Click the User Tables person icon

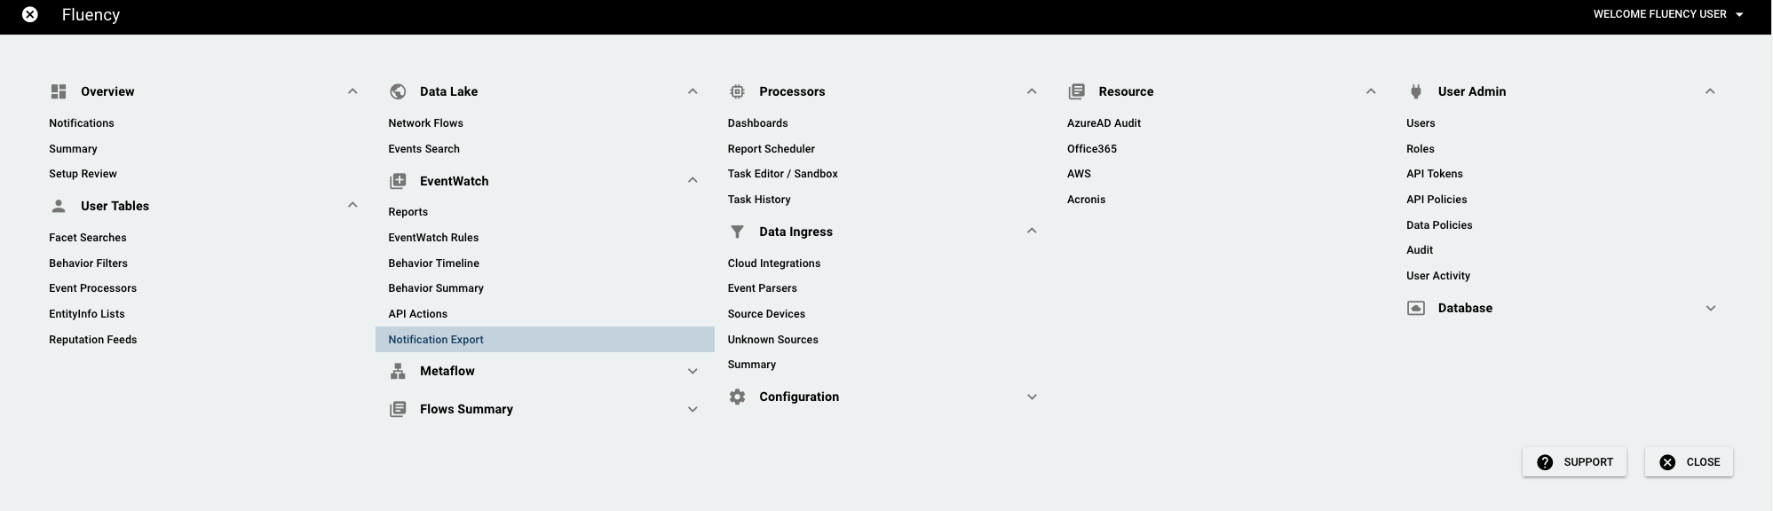tap(59, 206)
